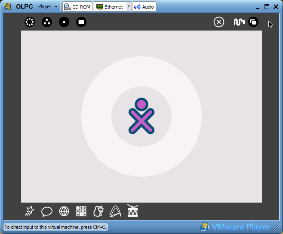Viewport: 283px width, 234px height.
Task: Expand the Ethernet dropdown arrow
Action: coord(129,7)
